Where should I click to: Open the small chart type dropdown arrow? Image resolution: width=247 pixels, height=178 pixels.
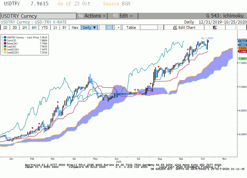[118, 28]
